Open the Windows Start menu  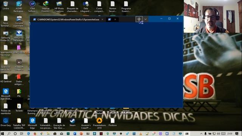pyautogui.click(x=2, y=133)
